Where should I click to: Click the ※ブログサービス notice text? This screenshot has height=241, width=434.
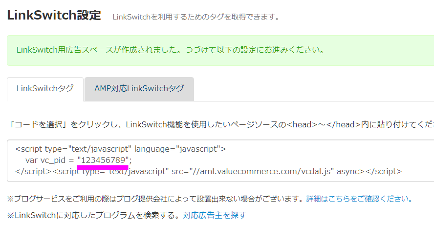155,199
